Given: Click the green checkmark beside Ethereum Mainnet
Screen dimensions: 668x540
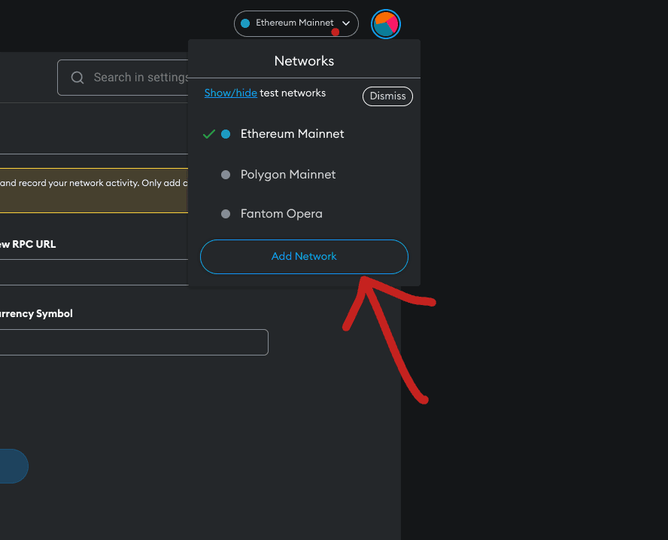Looking at the screenshot, I should coord(209,134).
